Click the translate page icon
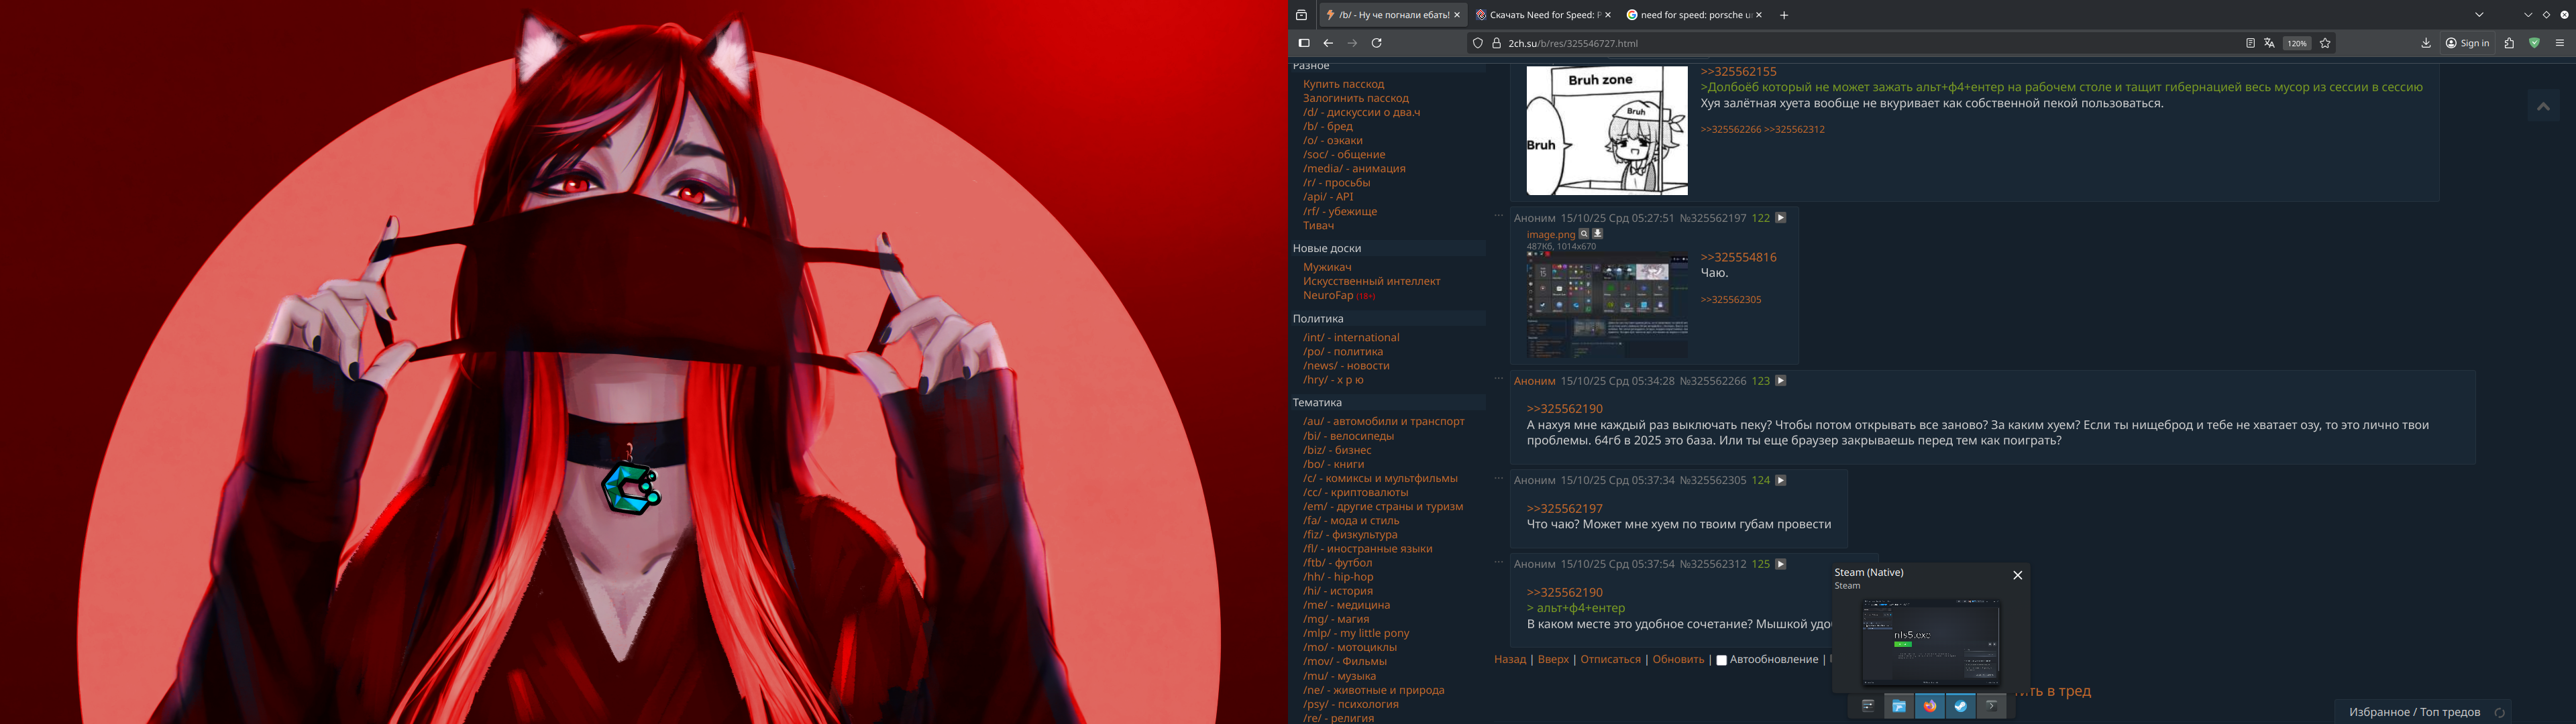2576x724 pixels. point(2270,43)
